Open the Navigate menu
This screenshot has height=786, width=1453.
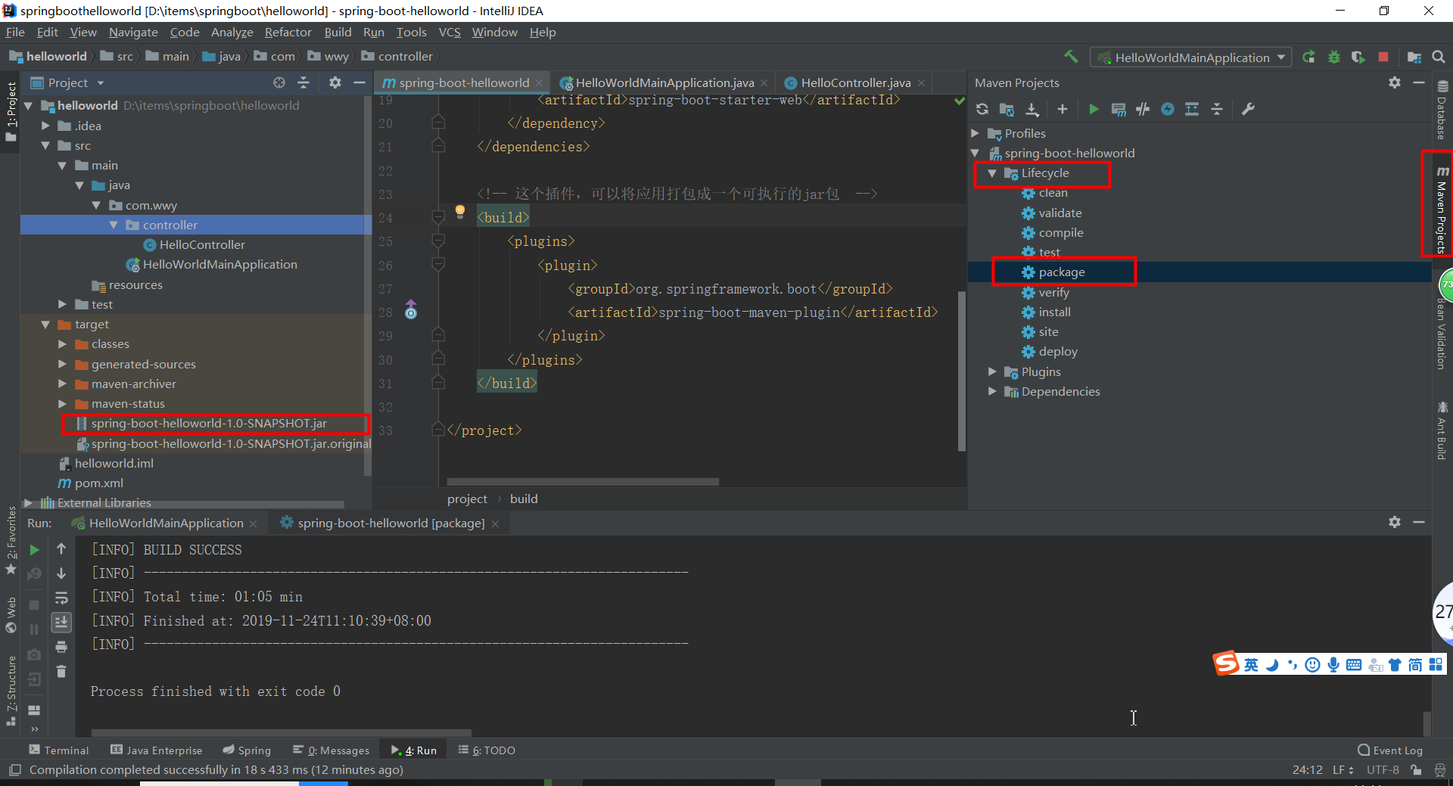pyautogui.click(x=133, y=32)
